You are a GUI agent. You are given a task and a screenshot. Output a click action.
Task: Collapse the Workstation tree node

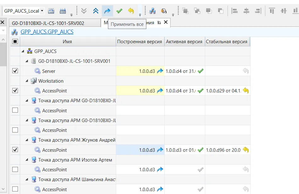coord(27,81)
